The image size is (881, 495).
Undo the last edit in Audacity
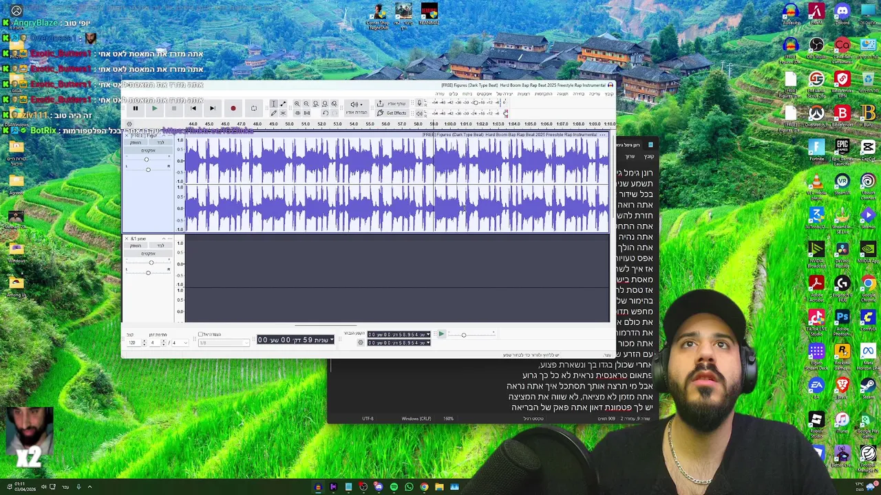[326, 113]
